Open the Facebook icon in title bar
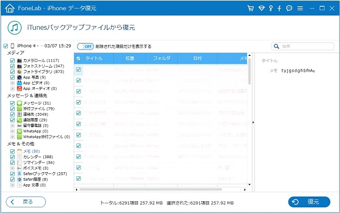Image resolution: width=340 pixels, height=213 pixels. coord(279,8)
